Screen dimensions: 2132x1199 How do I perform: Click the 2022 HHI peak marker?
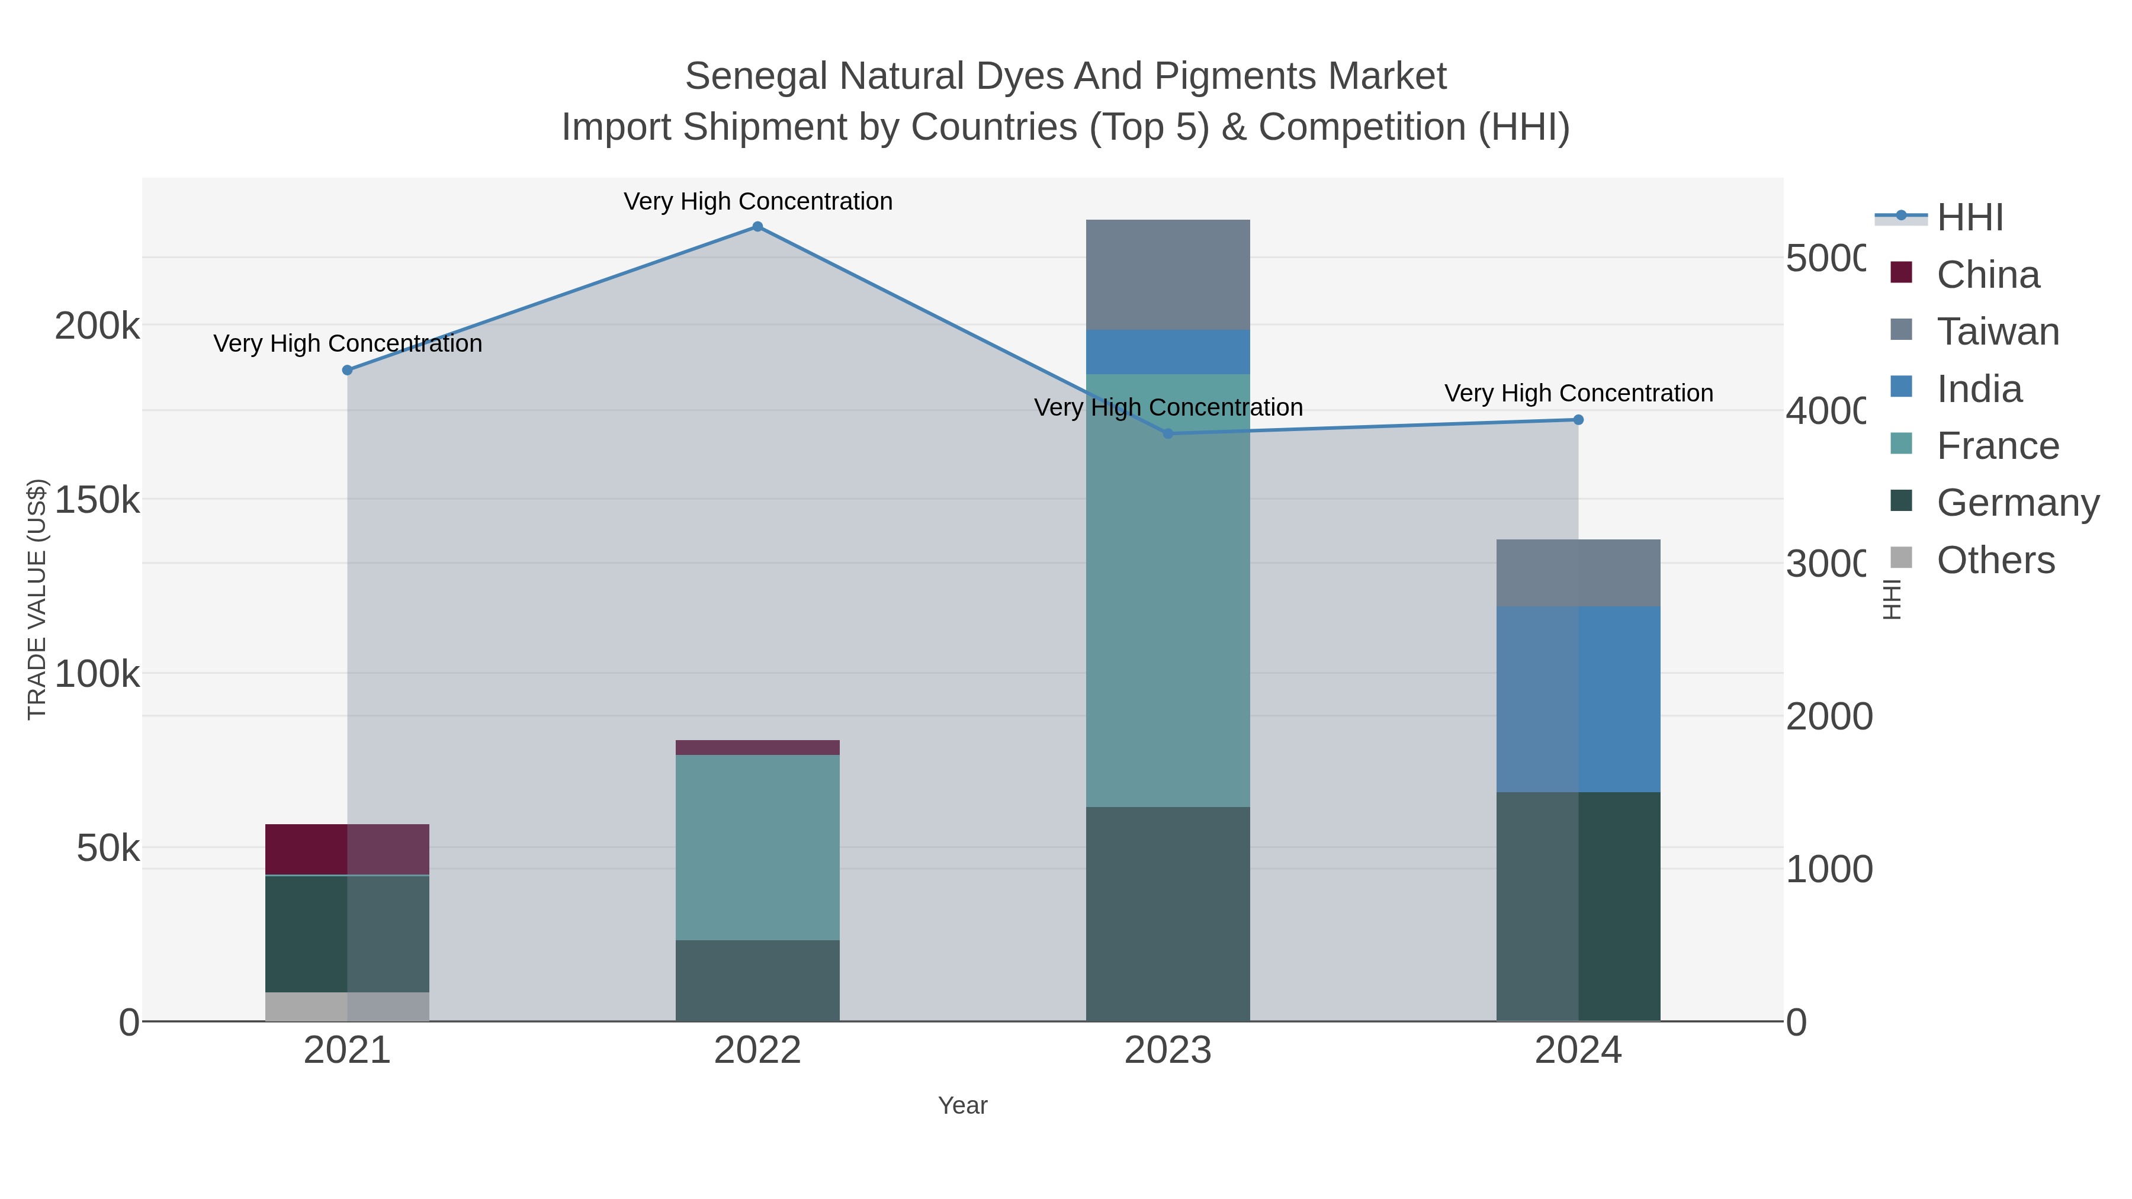coord(757,227)
